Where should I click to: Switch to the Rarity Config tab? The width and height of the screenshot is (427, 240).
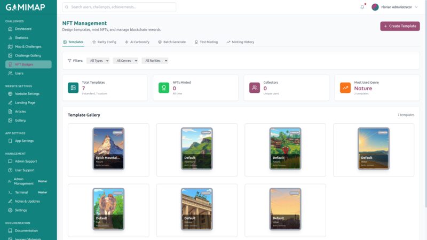(104, 42)
